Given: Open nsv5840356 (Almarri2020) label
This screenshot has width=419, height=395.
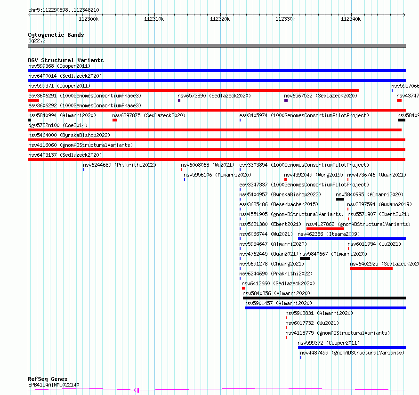Looking at the screenshot, I should click(276, 293).
